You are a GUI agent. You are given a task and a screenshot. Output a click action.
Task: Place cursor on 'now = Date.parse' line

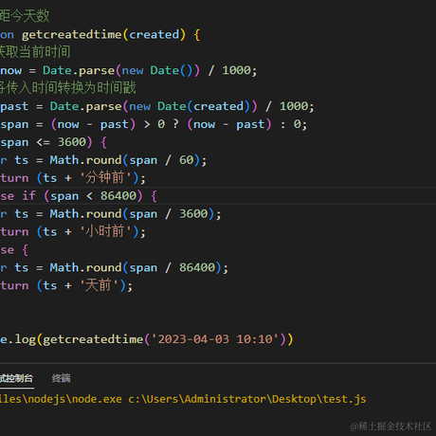tap(129, 70)
